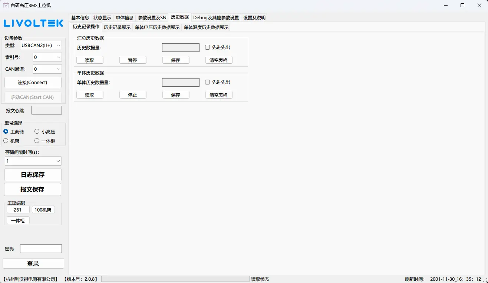Viewport: 488px width, 283px height.
Task: Switch to the 参数设置及SN tab
Action: [x=152, y=18]
